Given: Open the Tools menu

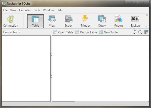Looking at the screenshot, I should [37, 10].
